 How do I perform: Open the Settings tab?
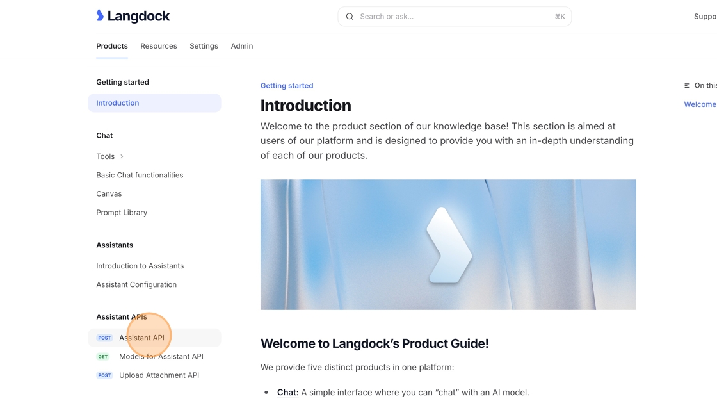click(204, 46)
